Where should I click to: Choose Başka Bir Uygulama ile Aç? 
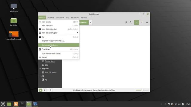coord(59,41)
